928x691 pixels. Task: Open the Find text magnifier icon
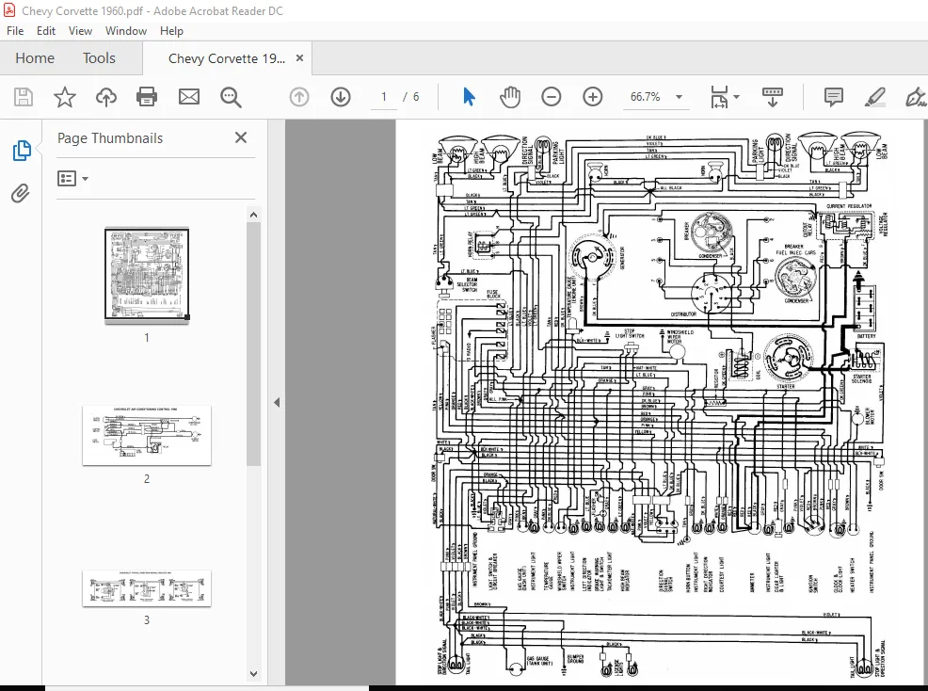click(x=231, y=97)
